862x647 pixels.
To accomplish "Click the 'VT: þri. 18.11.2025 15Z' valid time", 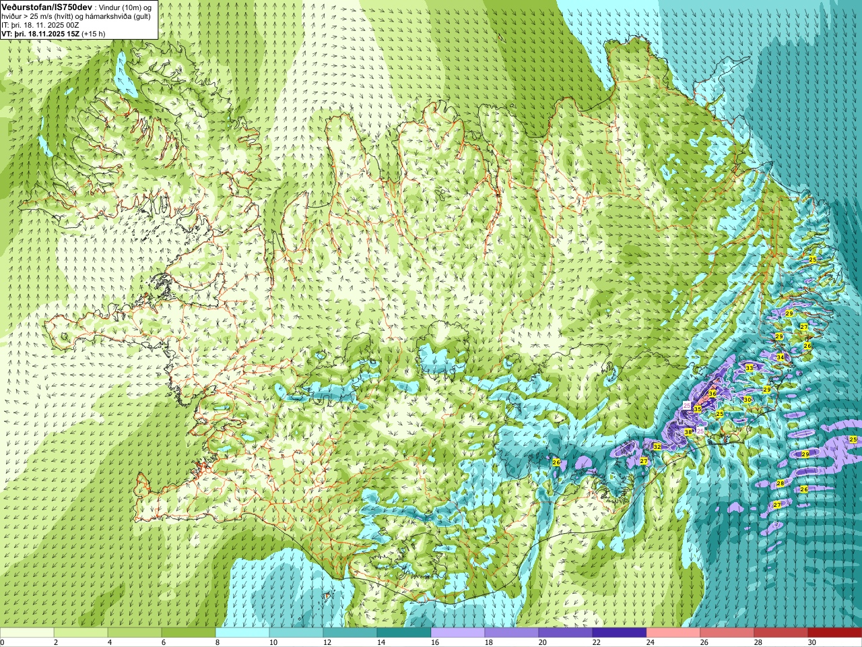I will point(40,33).
